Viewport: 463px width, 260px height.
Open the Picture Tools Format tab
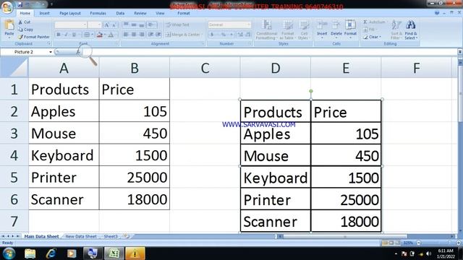[184, 13]
